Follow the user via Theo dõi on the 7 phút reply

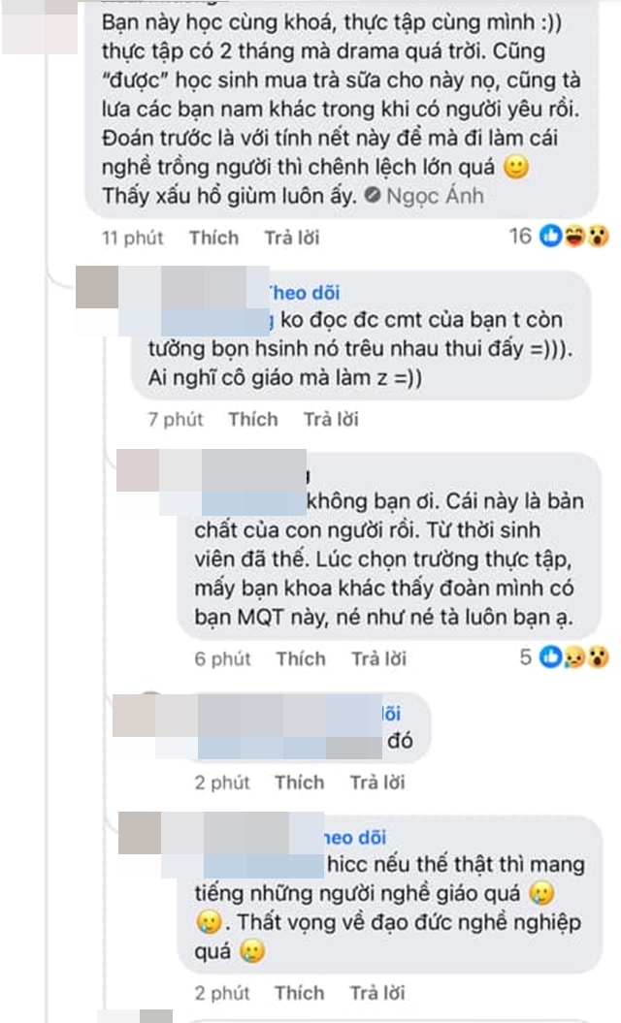pos(305,292)
